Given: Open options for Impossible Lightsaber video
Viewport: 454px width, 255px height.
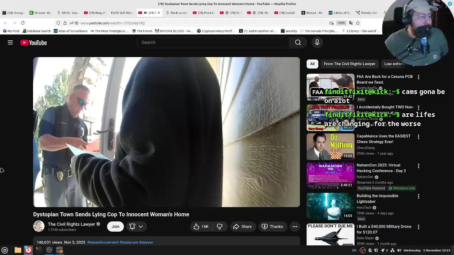Looking at the screenshot, I should pos(419,197).
